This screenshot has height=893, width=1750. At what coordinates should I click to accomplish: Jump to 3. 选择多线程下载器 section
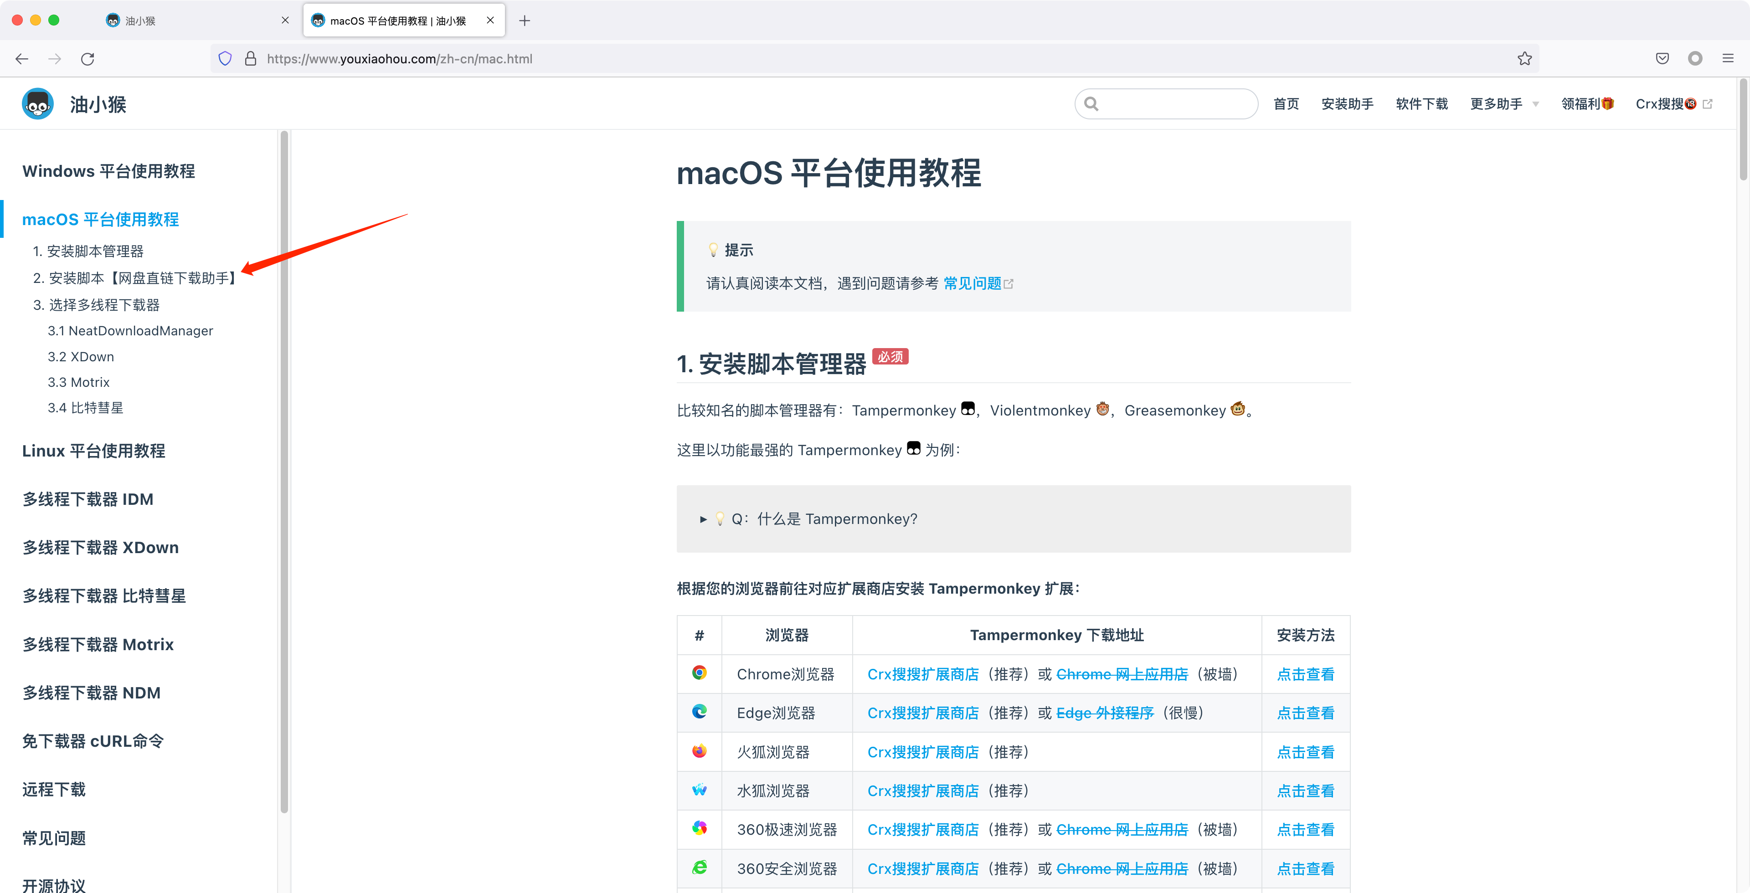(97, 306)
